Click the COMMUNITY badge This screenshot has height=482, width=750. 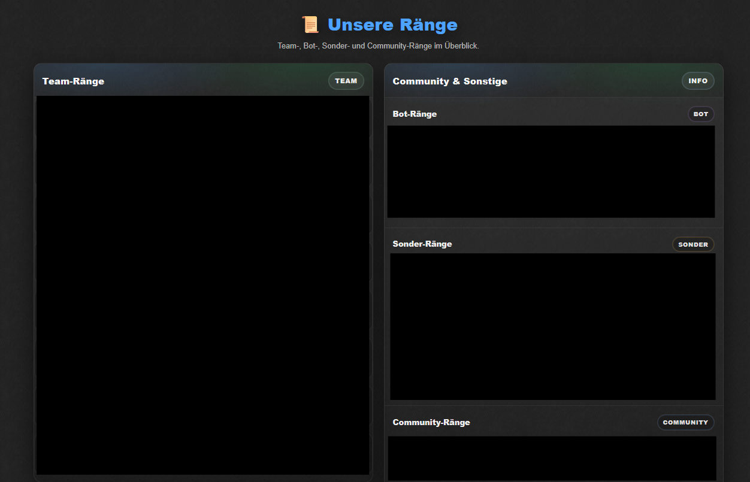(x=685, y=422)
